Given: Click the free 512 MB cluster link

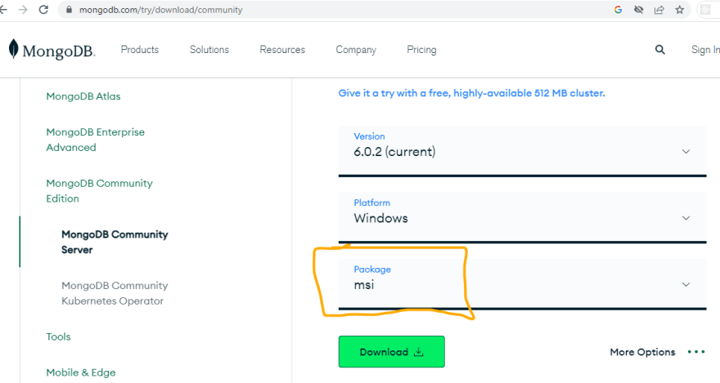Looking at the screenshot, I should [x=471, y=93].
